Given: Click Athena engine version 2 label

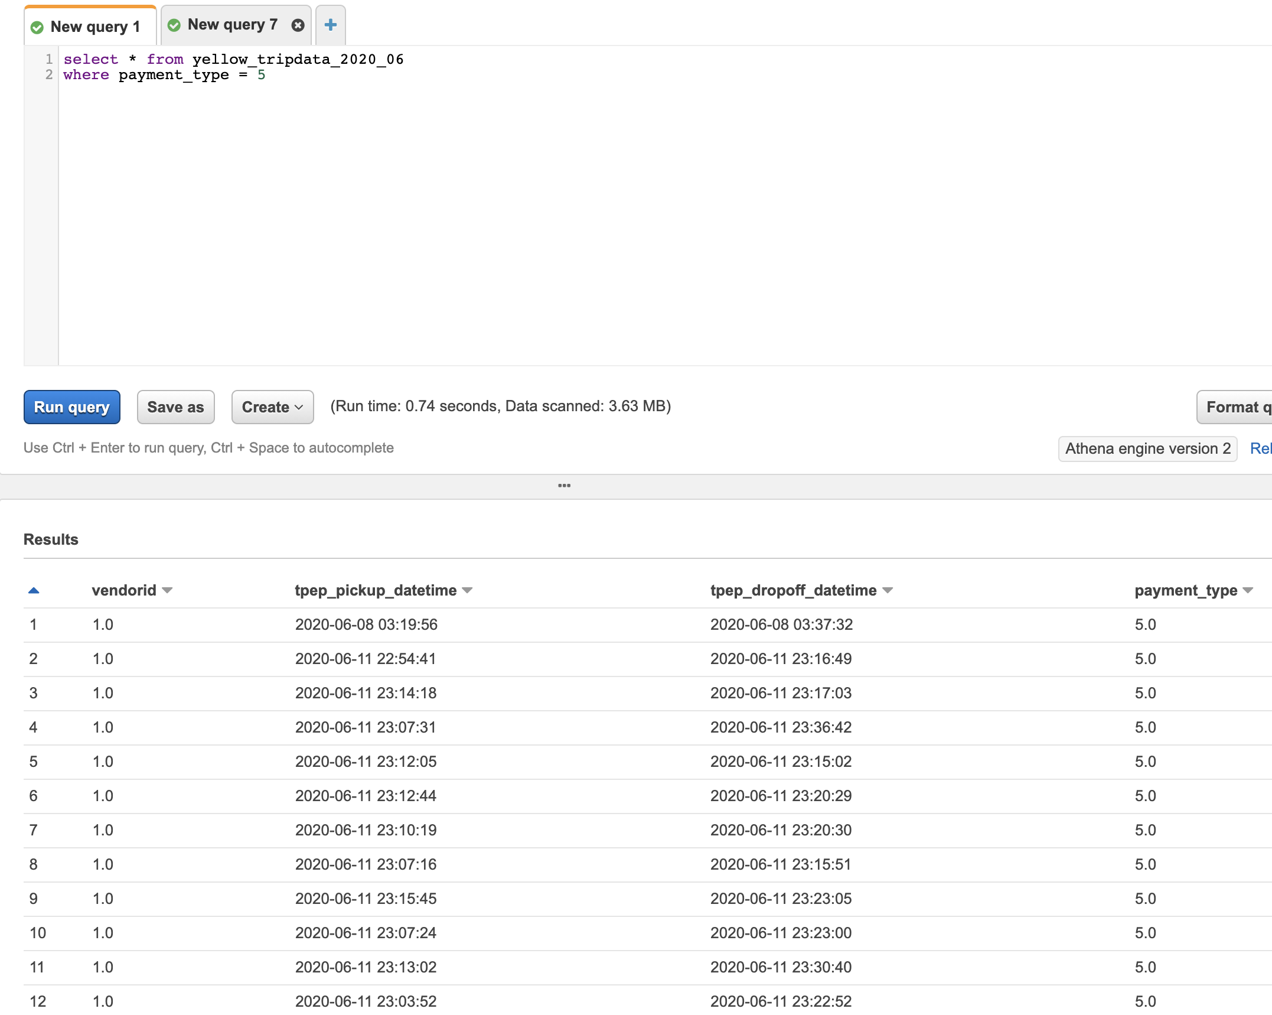Looking at the screenshot, I should (x=1147, y=448).
